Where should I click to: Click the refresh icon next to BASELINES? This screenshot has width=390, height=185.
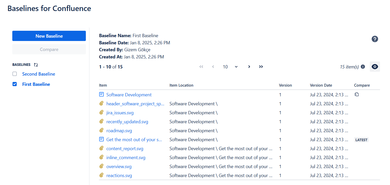pyautogui.click(x=36, y=65)
